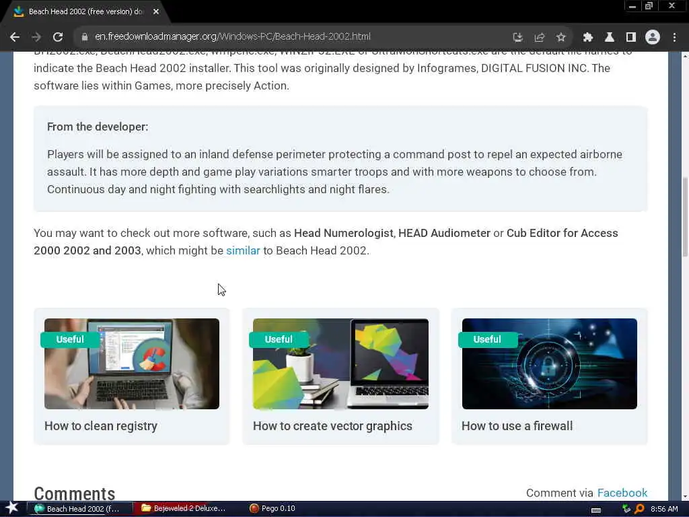The height and width of the screenshot is (517, 689).
Task: Switch to Beach Head 2002 taskbar item
Action: tap(79, 509)
